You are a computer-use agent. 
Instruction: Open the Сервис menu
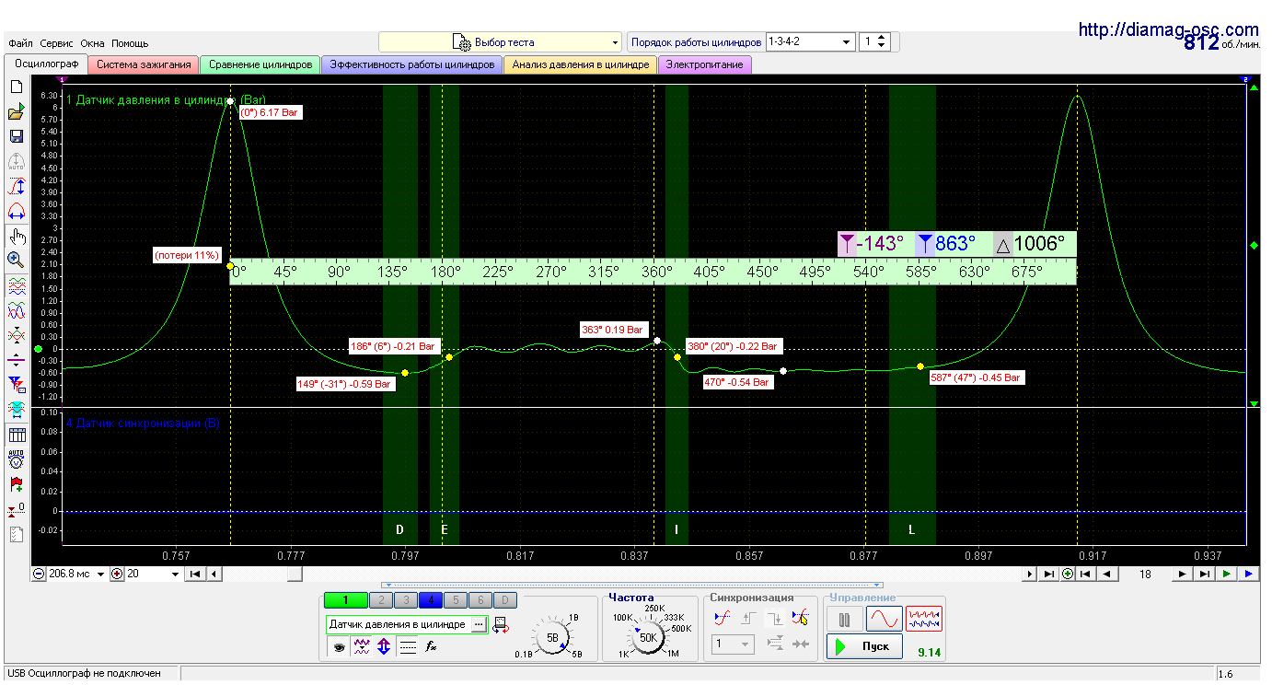(57, 43)
